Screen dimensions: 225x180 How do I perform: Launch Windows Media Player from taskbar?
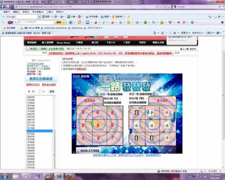(x=26, y=176)
